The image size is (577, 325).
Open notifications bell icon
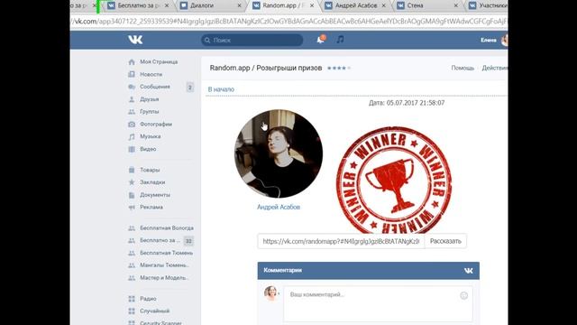tap(321, 40)
